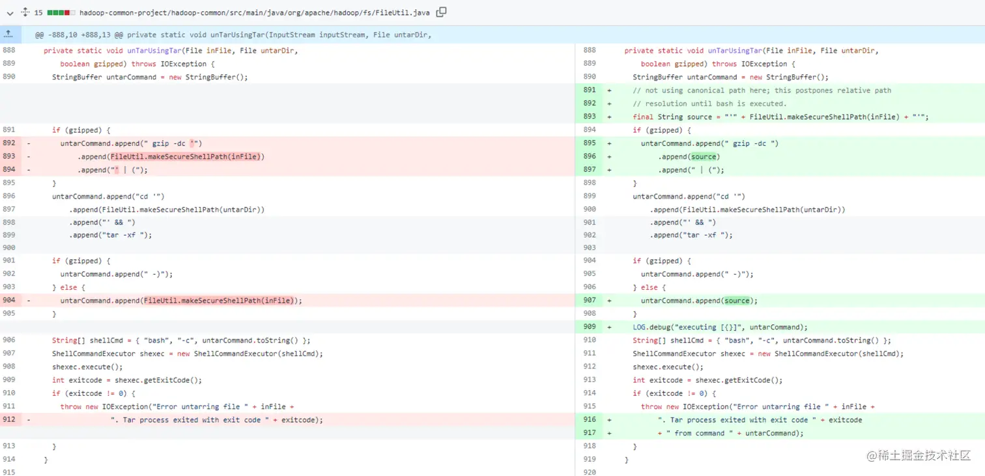Click right line number 909 LOG.debug
The image size is (985, 476).
point(590,327)
